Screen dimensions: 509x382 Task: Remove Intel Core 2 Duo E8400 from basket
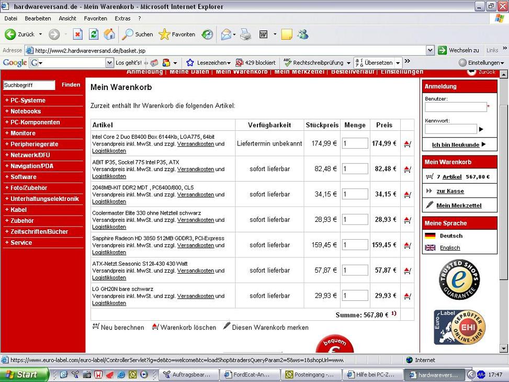pos(408,143)
